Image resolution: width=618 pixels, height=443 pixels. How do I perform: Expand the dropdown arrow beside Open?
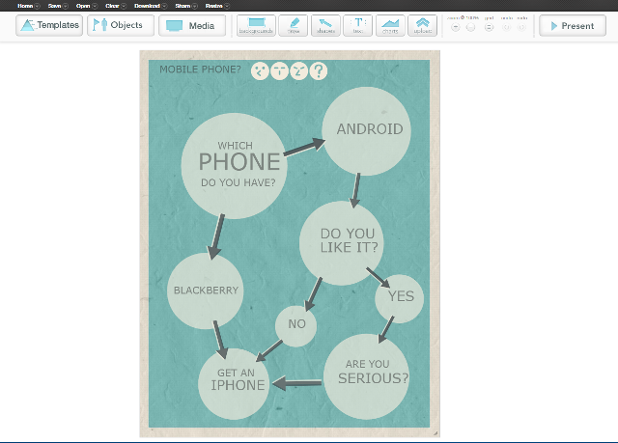(95, 7)
